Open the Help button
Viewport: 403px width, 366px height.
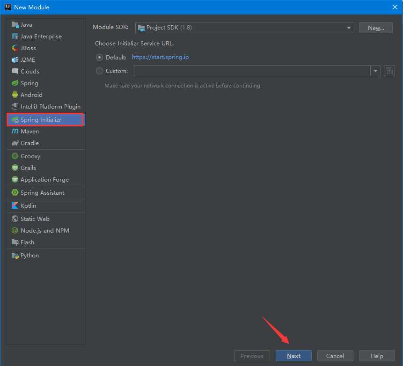pyautogui.click(x=377, y=356)
